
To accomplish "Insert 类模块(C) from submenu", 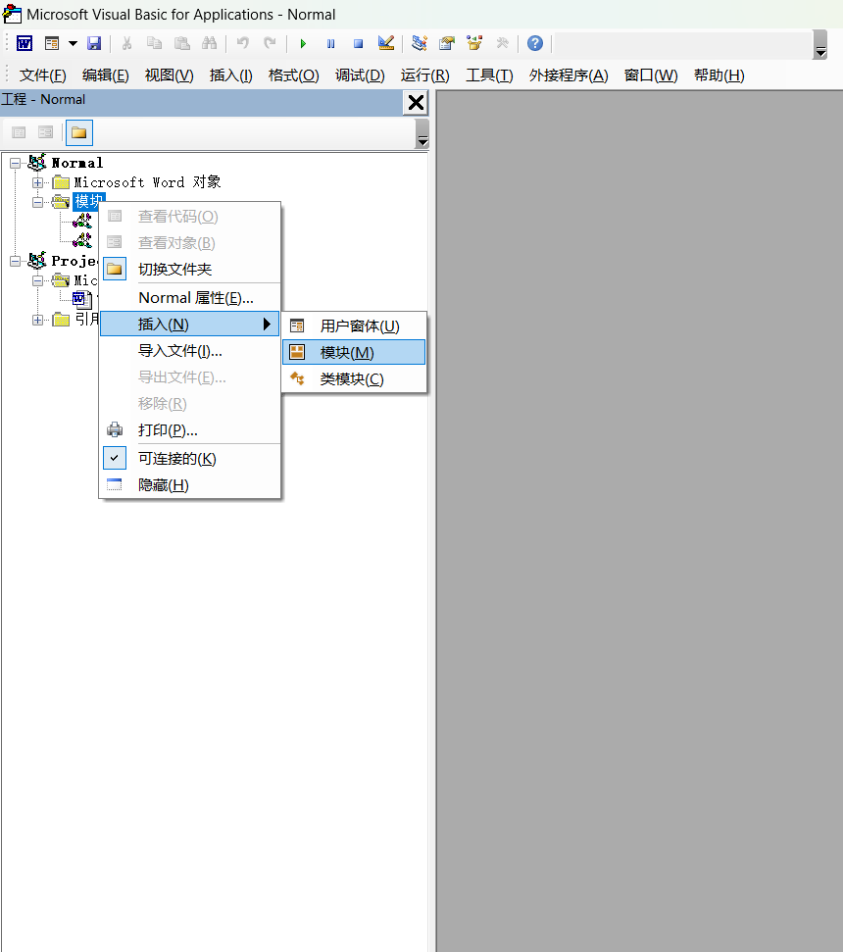I will pyautogui.click(x=354, y=378).
